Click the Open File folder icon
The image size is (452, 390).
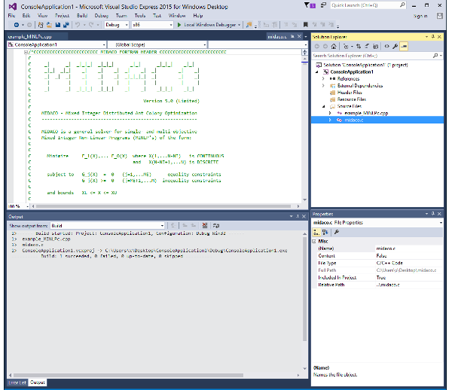click(49, 25)
